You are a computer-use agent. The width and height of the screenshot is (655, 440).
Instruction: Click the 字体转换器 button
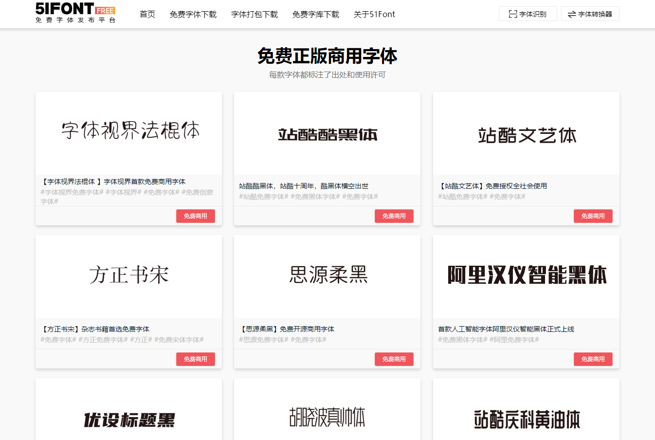coord(590,14)
